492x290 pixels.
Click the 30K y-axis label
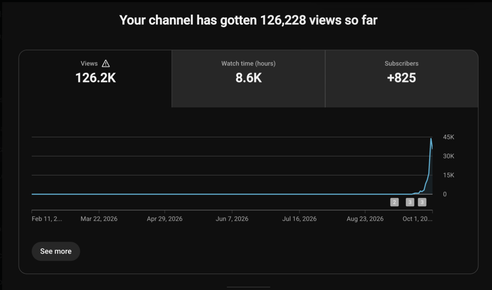tap(449, 156)
